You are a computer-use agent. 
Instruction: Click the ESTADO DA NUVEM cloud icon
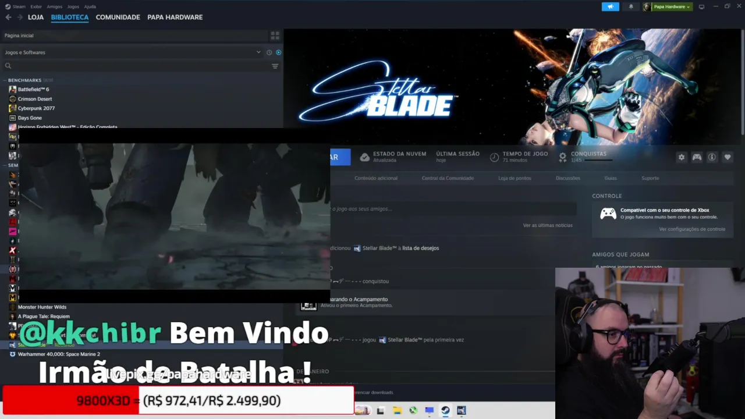(x=365, y=157)
